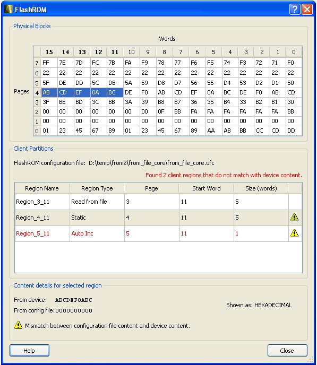Click the Region Name column header
This screenshot has height=365, width=317.
coord(42,188)
